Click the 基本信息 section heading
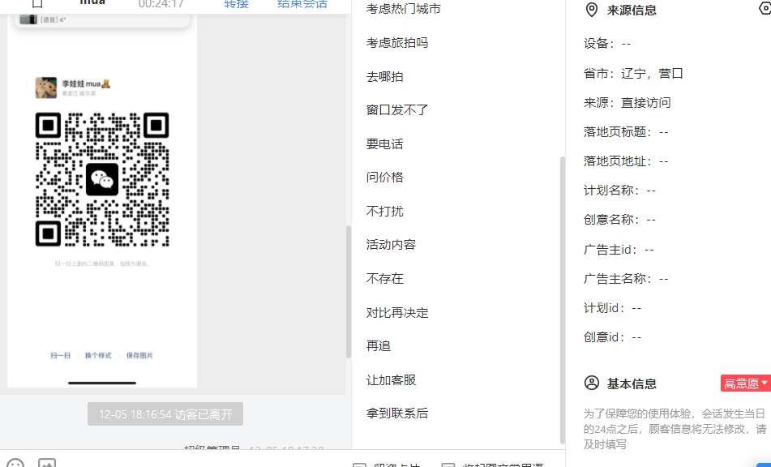 coord(632,383)
